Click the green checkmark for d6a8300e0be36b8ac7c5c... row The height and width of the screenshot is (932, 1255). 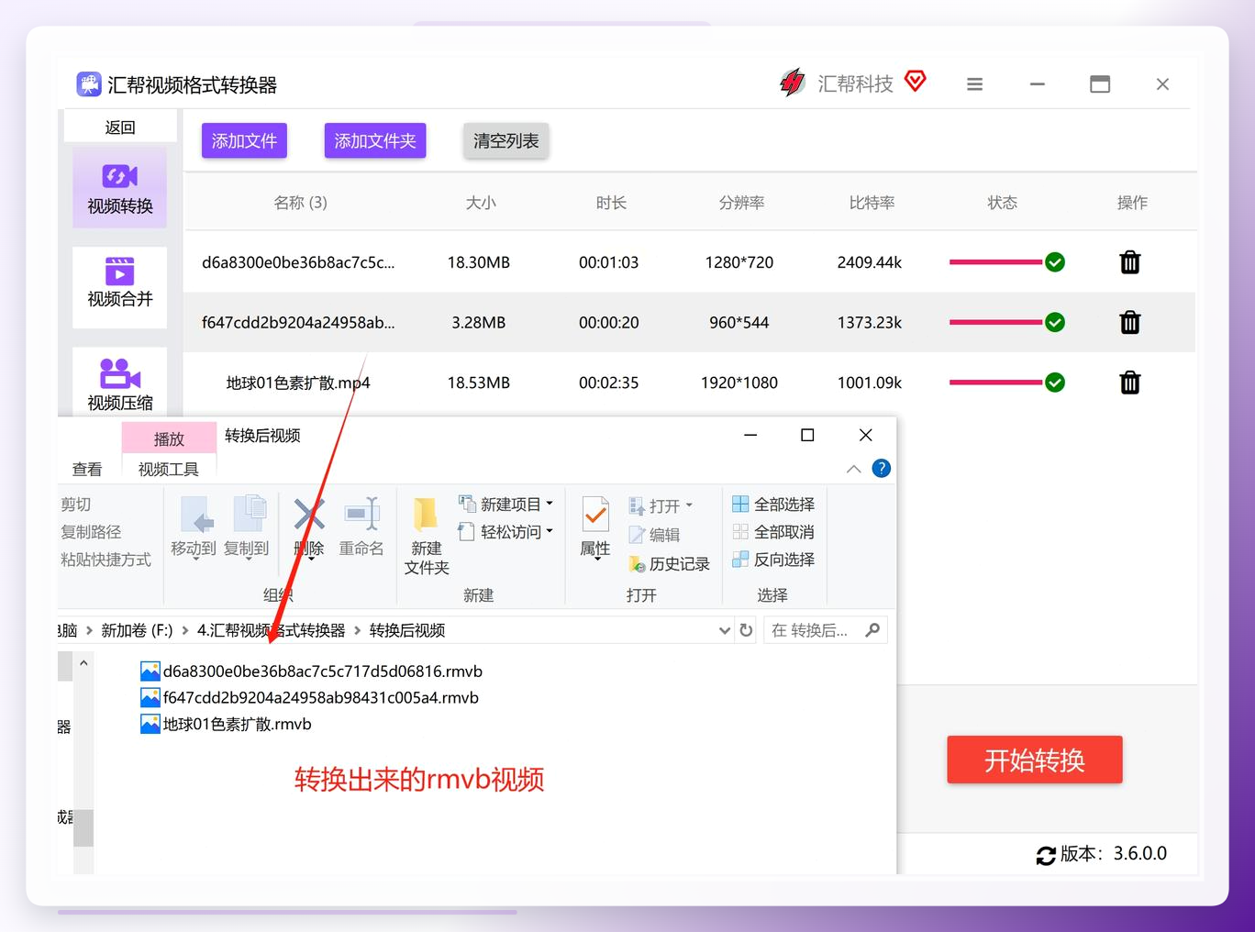click(x=1055, y=262)
